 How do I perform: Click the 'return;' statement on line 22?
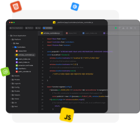tap(57, 106)
